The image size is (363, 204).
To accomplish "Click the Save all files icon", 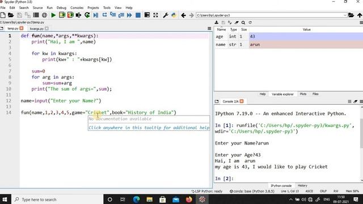I will [28, 15].
